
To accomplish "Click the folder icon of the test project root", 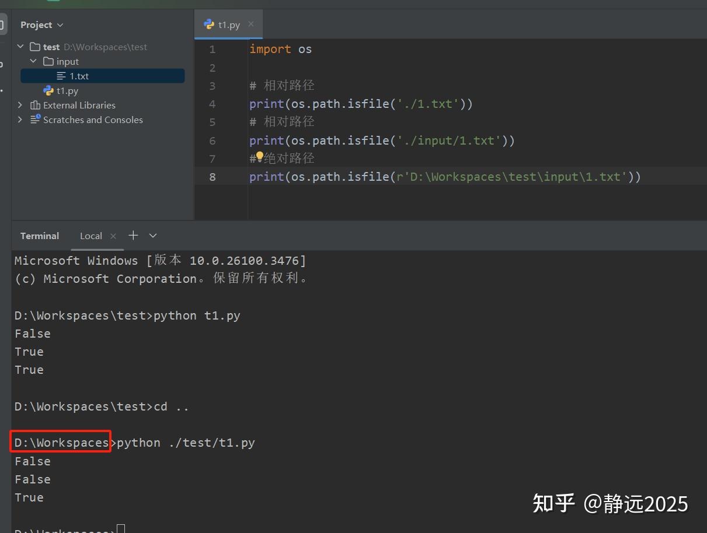I will tap(35, 47).
